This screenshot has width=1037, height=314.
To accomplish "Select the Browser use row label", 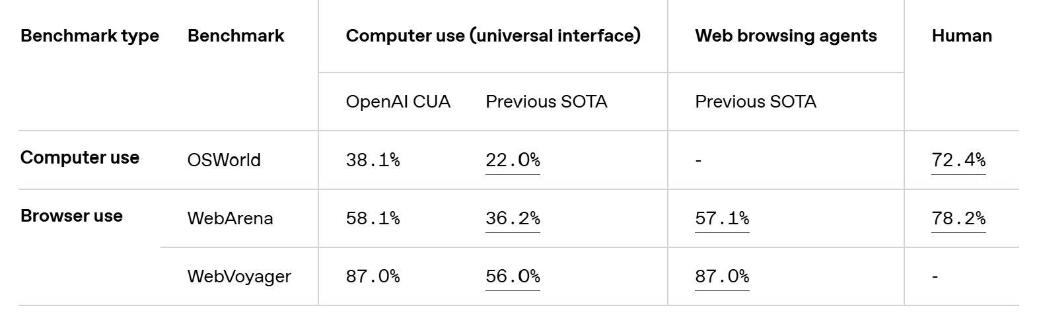I will click(71, 216).
